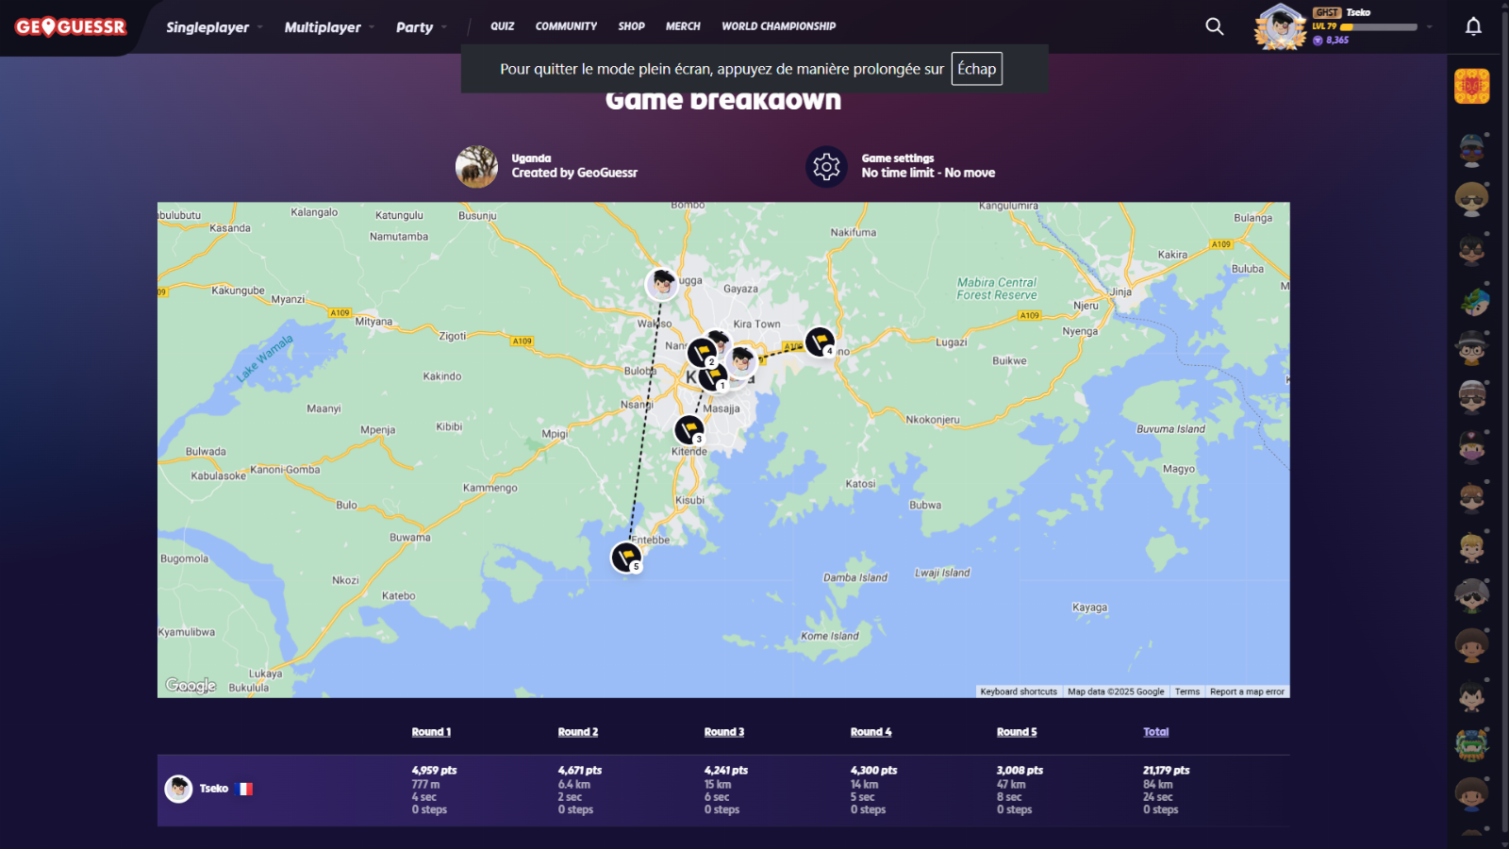Expand the Multiplayer dropdown menu
Image resolution: width=1509 pixels, height=849 pixels.
(x=328, y=27)
